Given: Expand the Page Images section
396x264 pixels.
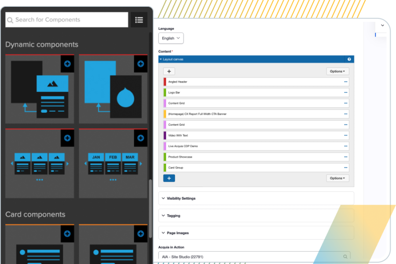Looking at the screenshot, I should pyautogui.click(x=178, y=233).
